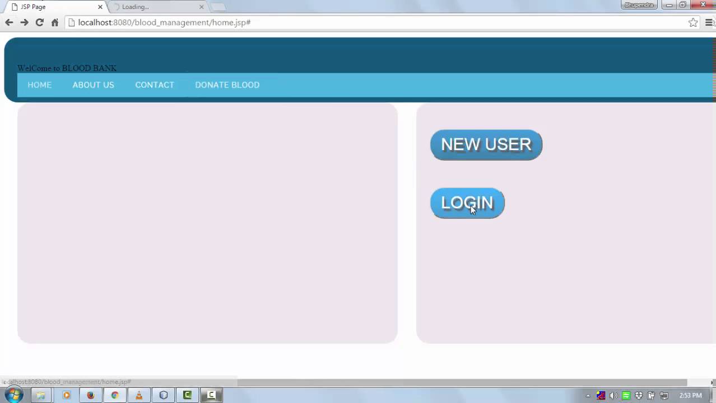This screenshot has height=403, width=716.
Task: Open Windows Explorer folder icon in taskbar
Action: click(x=40, y=395)
